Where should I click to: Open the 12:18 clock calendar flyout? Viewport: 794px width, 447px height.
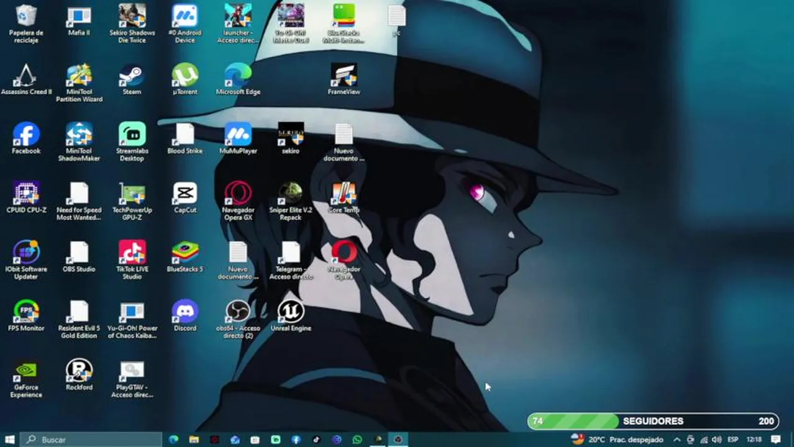point(754,440)
